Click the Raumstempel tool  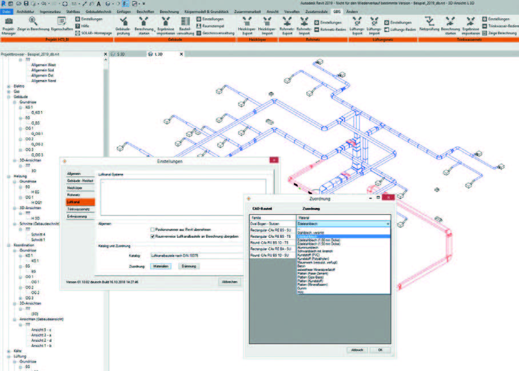coord(210,26)
